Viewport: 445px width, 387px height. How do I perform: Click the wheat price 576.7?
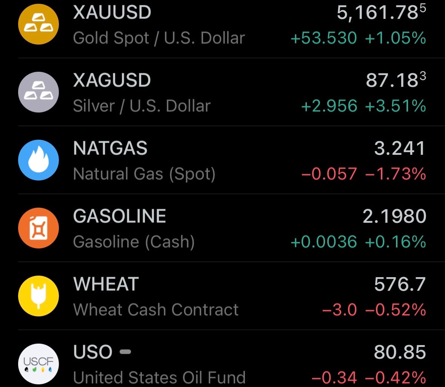pos(400,284)
